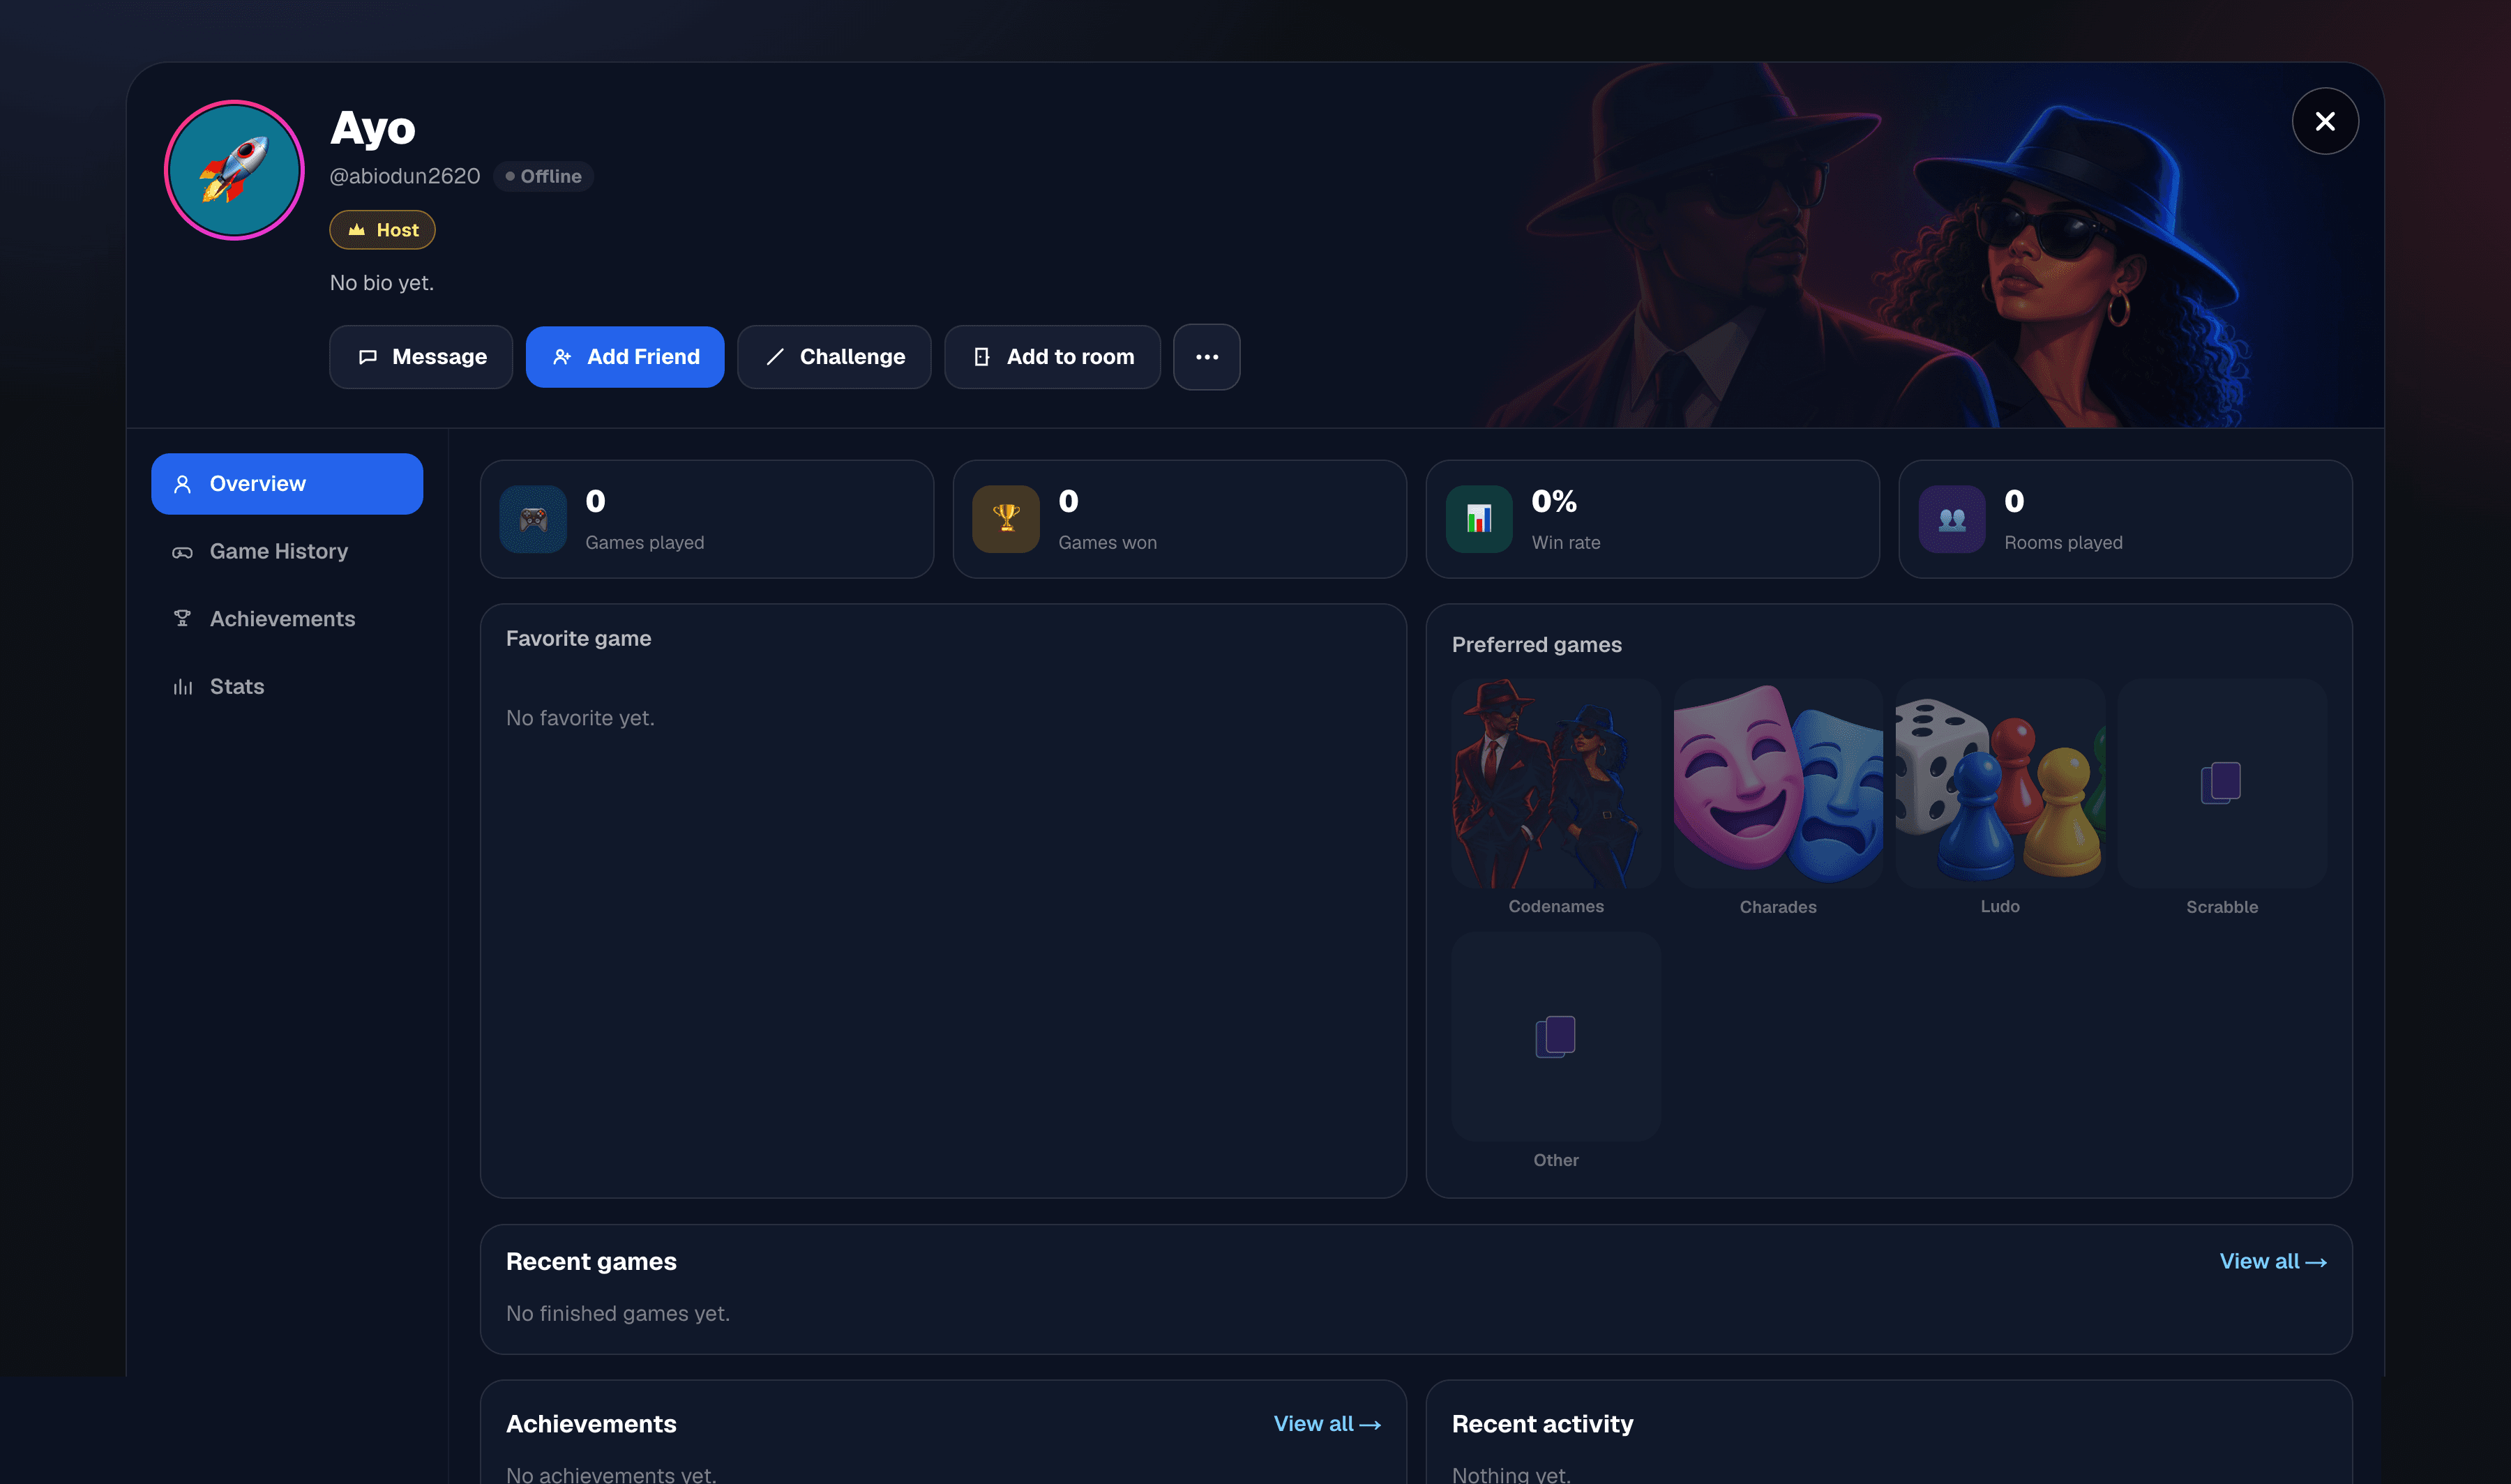Click the Ayo profile name
This screenshot has height=1484, width=2511.
pos(372,129)
